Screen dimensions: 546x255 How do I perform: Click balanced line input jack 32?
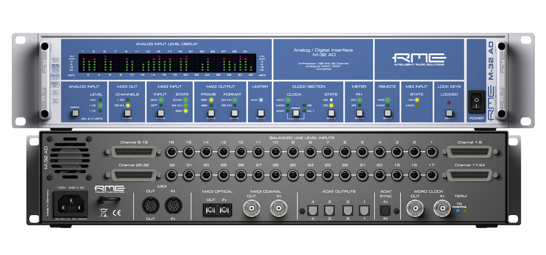[172, 175]
